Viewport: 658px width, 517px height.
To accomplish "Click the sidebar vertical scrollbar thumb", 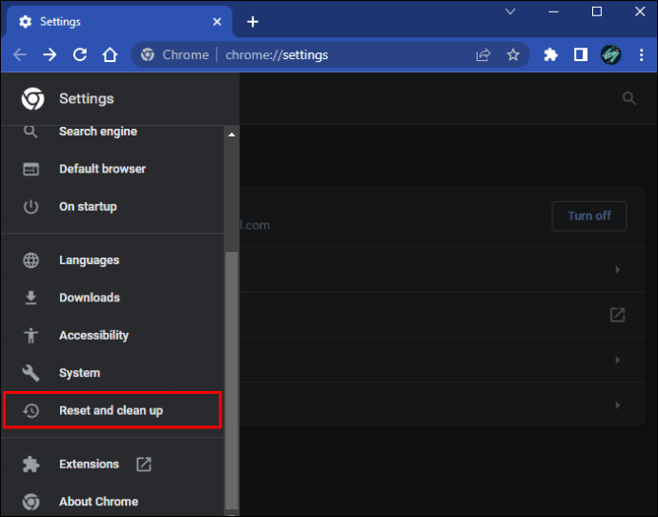I will [x=231, y=381].
